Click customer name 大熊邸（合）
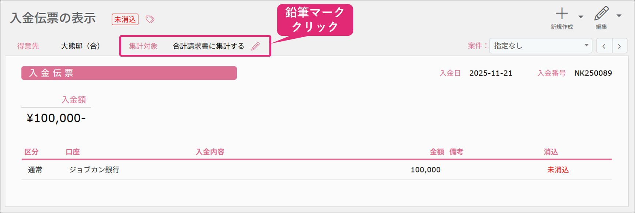The height and width of the screenshot is (213, 635). (81, 46)
